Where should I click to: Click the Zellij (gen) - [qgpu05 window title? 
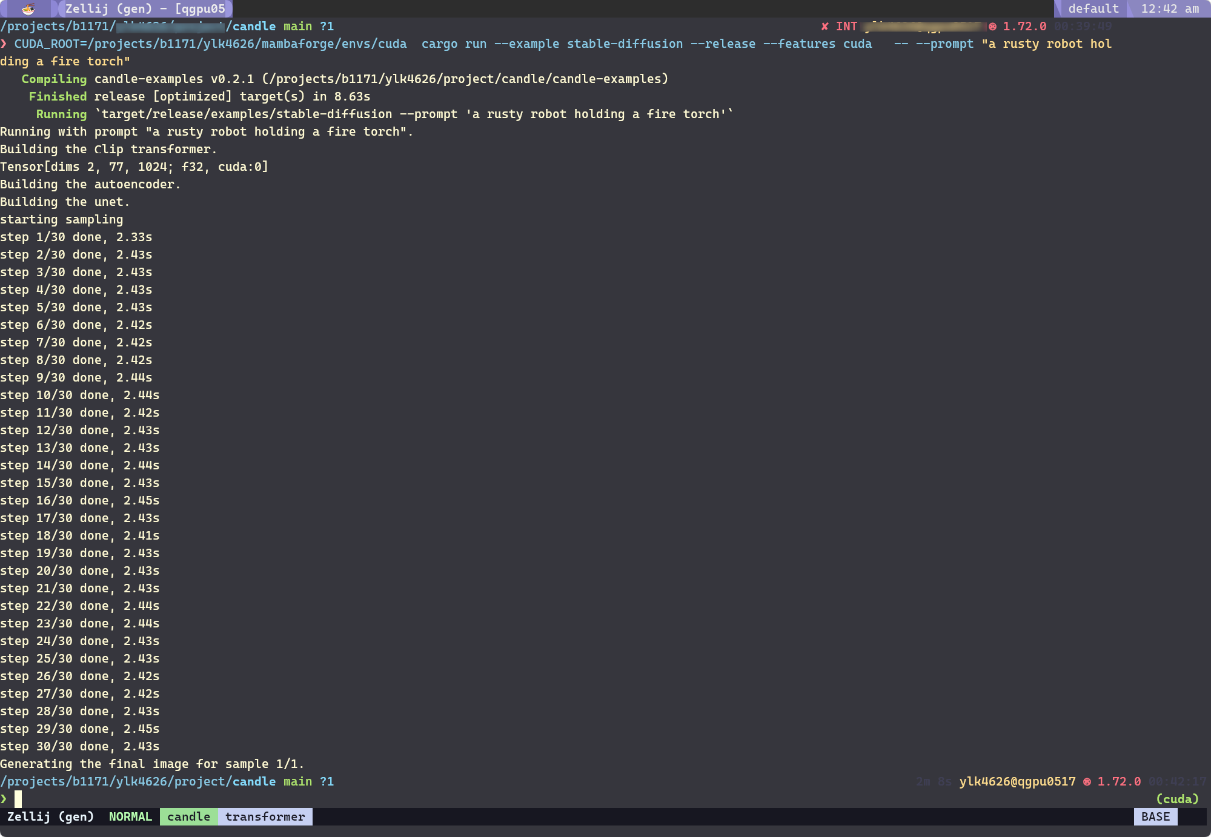[145, 8]
